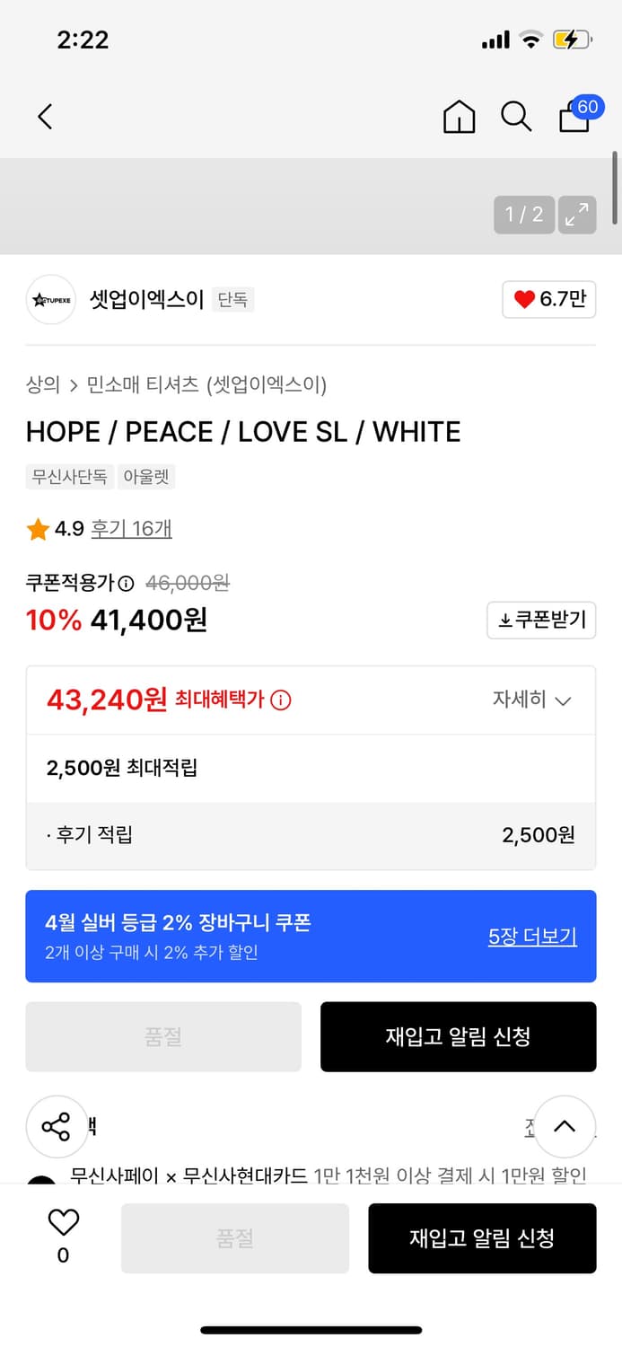Expand the product image to fullscreen
622x1347 pixels.
point(577,215)
